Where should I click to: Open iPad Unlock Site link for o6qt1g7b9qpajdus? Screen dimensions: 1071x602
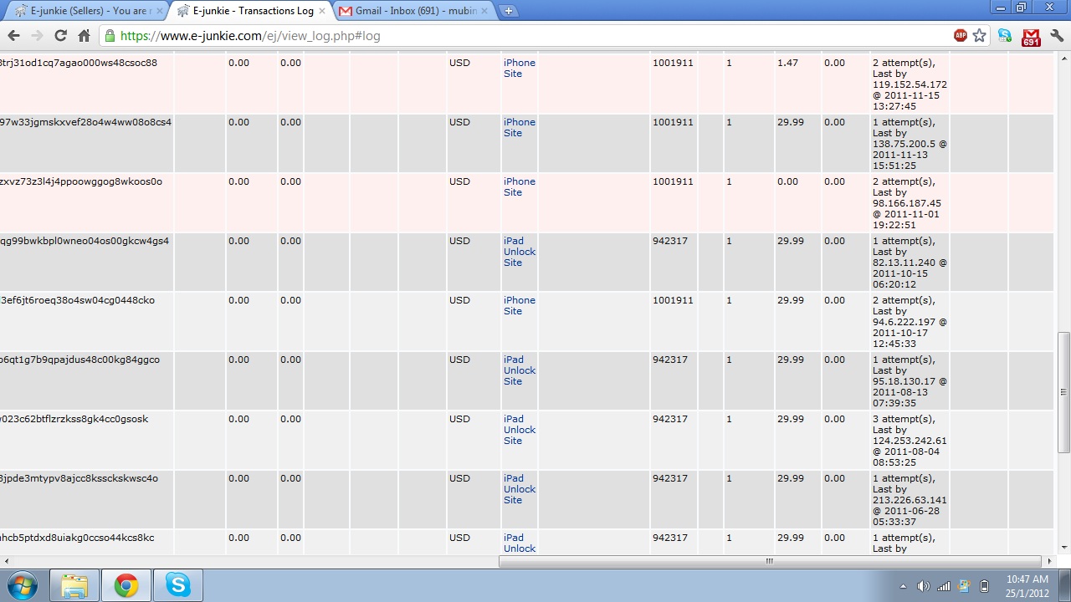pyautogui.click(x=519, y=370)
